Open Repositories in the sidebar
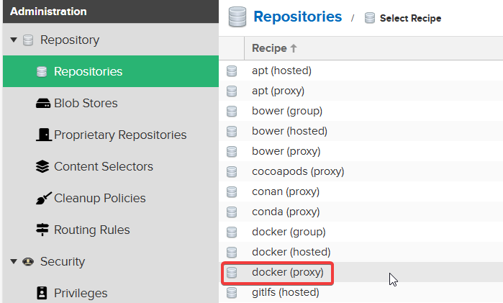 pos(88,72)
